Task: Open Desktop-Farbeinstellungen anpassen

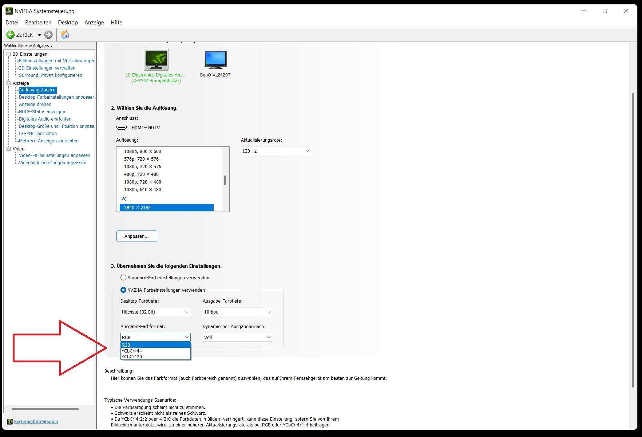Action: (56, 97)
